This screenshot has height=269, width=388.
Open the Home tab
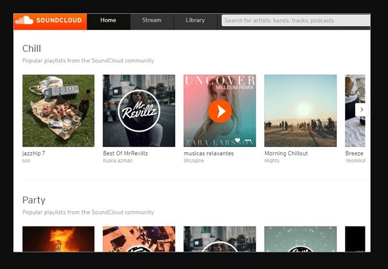108,22
